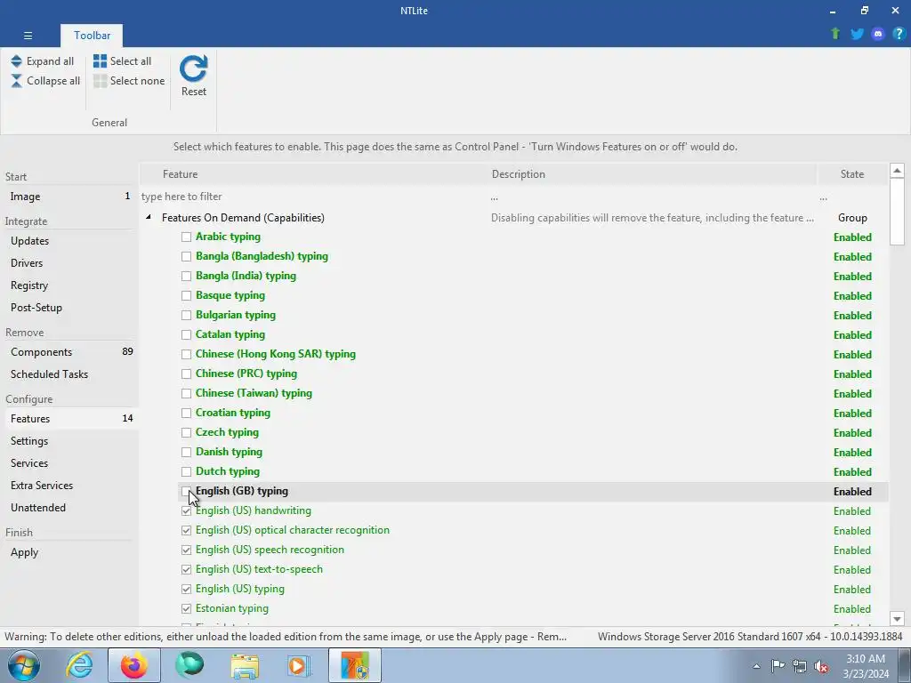Image resolution: width=911 pixels, height=683 pixels.
Task: Click the clock showing 3:10 AM
Action: coord(865,659)
